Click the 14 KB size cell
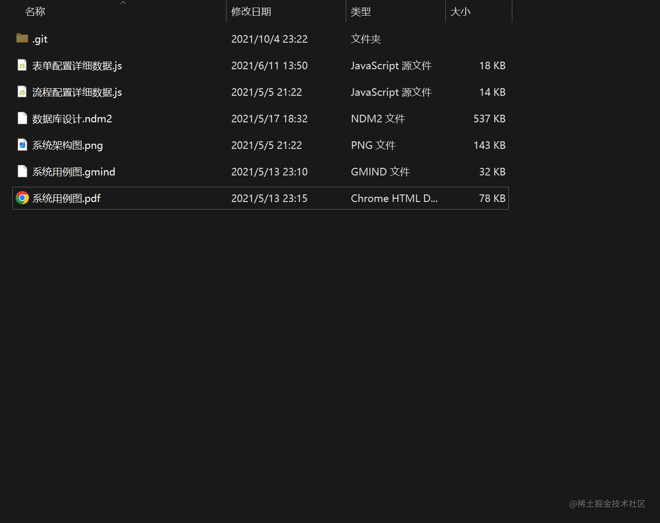This screenshot has height=523, width=660. coord(492,92)
